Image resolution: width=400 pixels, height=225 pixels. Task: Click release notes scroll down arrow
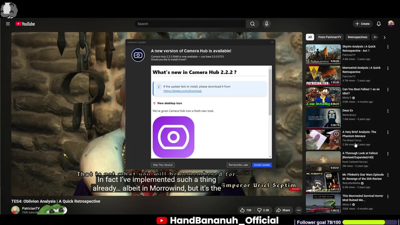pos(270,157)
